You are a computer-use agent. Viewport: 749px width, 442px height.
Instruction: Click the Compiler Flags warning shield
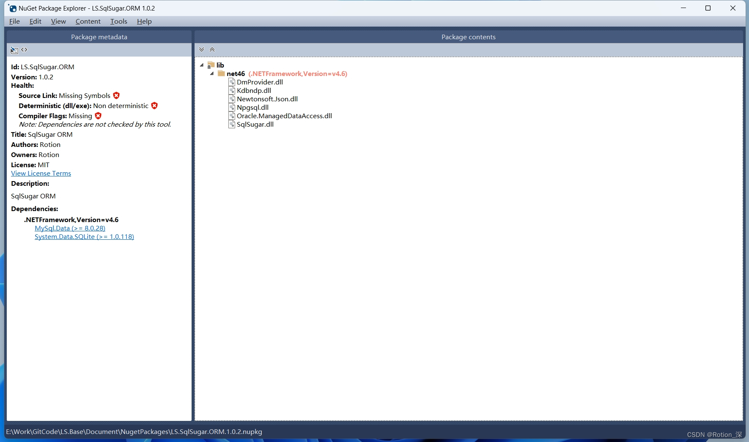(x=98, y=116)
